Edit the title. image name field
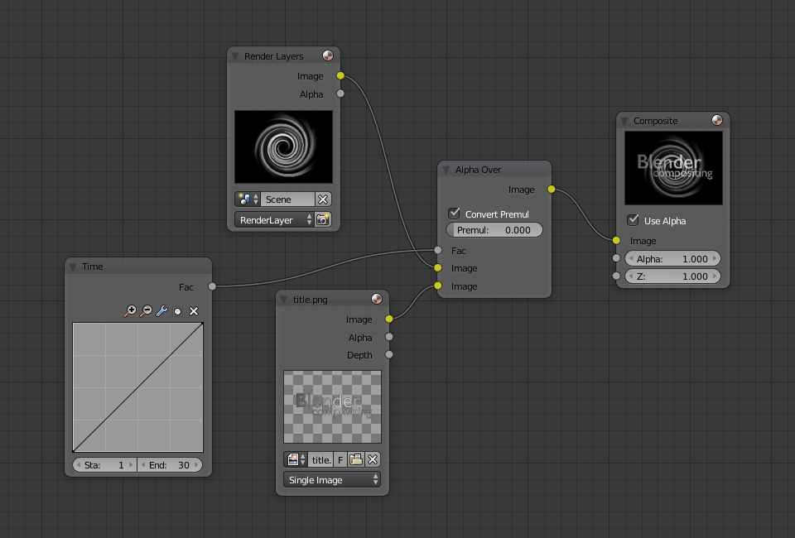795x538 pixels. pos(320,459)
